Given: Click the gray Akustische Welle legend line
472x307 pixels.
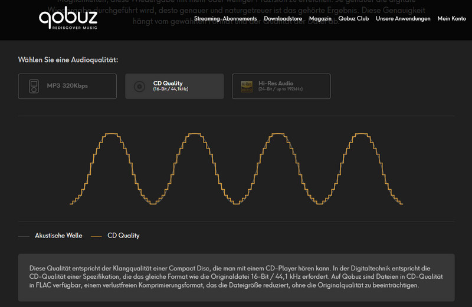Looking at the screenshot, I should pos(24,236).
